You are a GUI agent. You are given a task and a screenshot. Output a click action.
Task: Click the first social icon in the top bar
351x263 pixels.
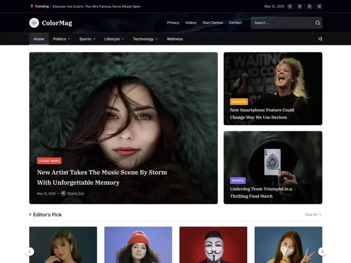(x=290, y=6)
